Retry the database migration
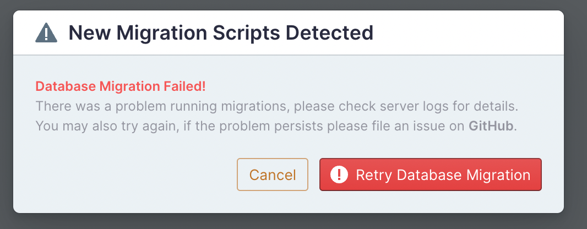Image resolution: width=587 pixels, height=229 pixels. [431, 175]
